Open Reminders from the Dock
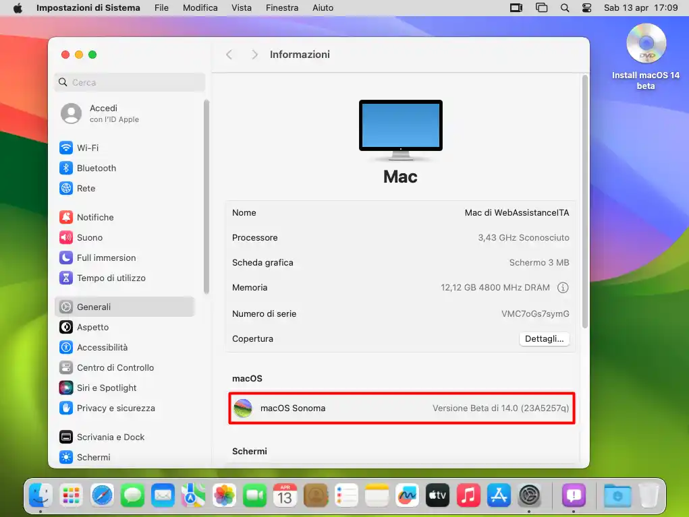The image size is (689, 517). tap(346, 495)
